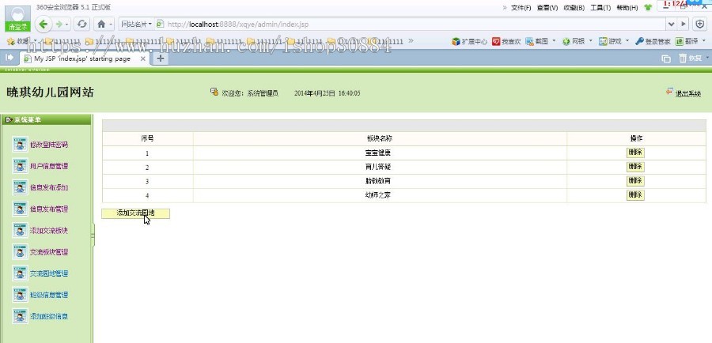
Task: Go back with the browser back arrow
Action: point(44,24)
